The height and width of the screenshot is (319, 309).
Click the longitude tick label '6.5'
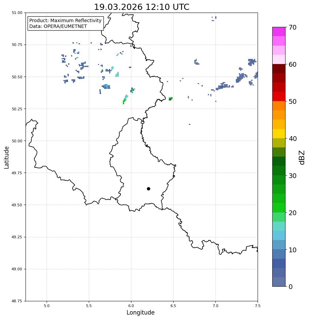pyautogui.click(x=173, y=306)
